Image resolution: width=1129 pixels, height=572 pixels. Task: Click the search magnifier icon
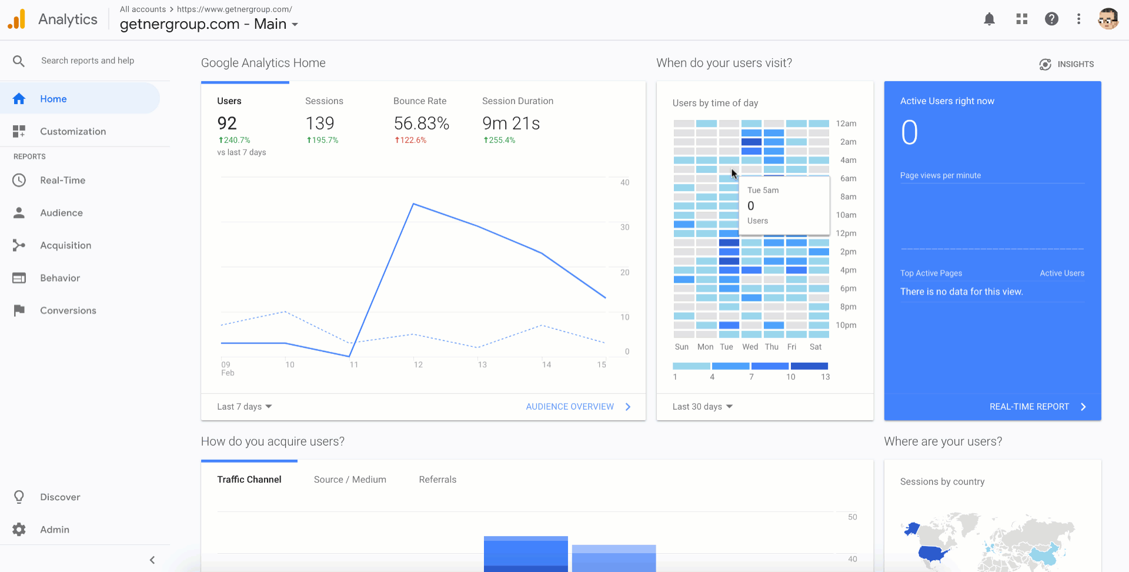(x=19, y=61)
